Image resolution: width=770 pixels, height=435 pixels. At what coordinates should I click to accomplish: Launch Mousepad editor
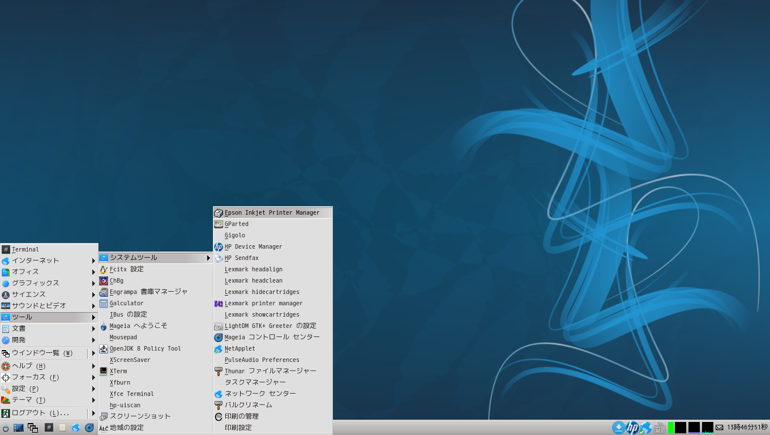click(156, 337)
